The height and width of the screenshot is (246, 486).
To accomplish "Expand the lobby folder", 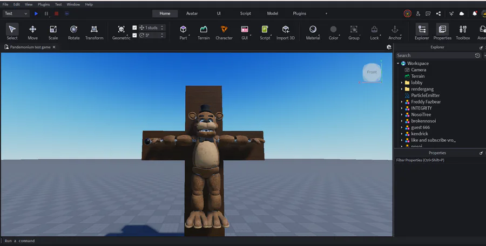I will point(402,83).
